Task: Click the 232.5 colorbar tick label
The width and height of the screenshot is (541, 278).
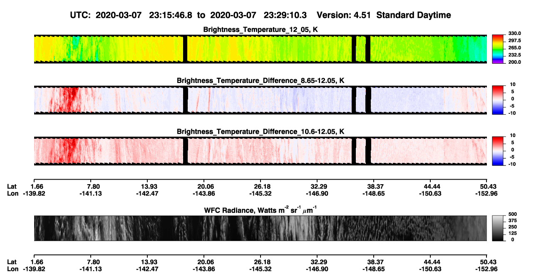Action: [515, 55]
